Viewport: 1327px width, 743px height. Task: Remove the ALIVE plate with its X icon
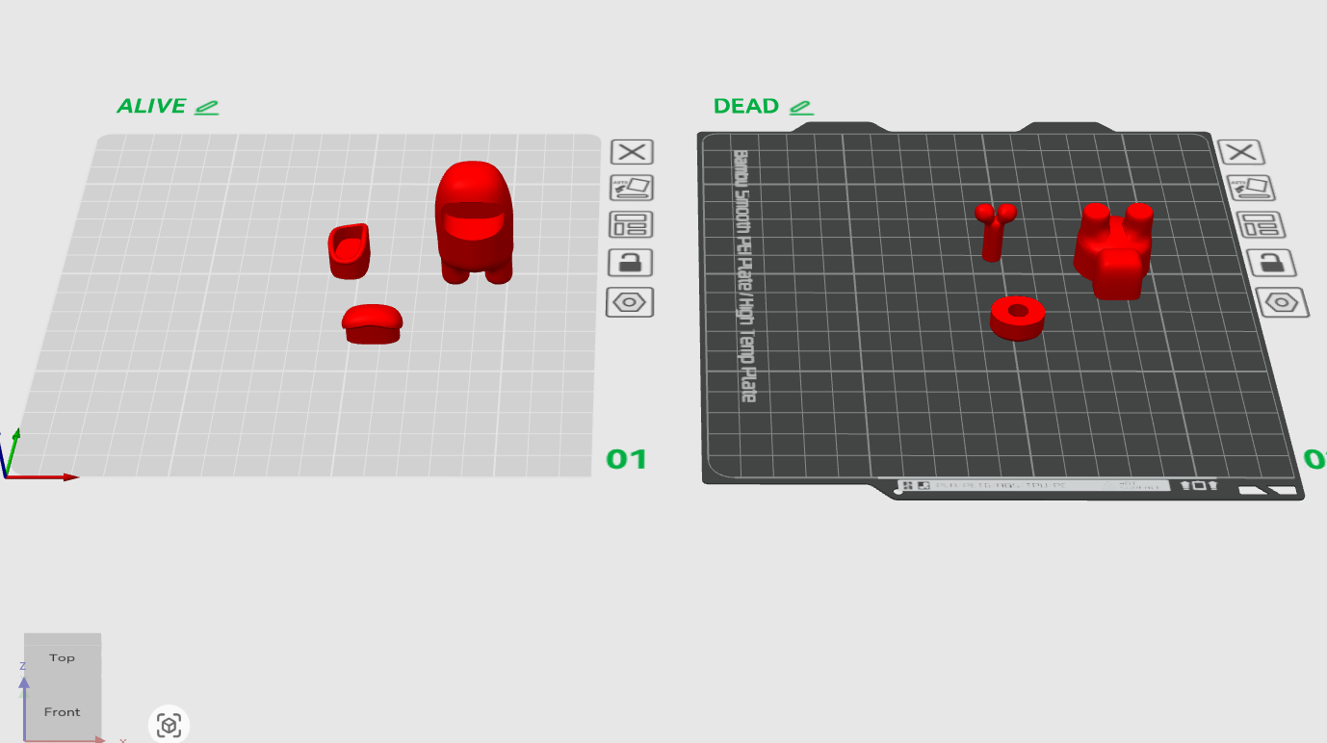tap(632, 151)
